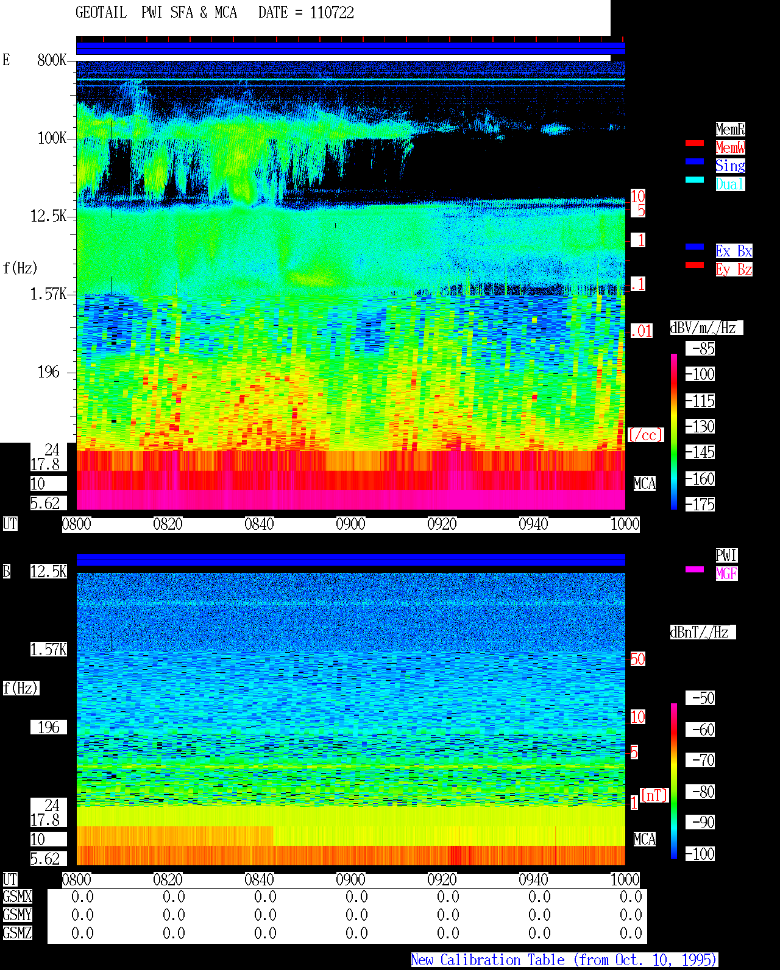Click the PWI legend label

pyautogui.click(x=726, y=555)
